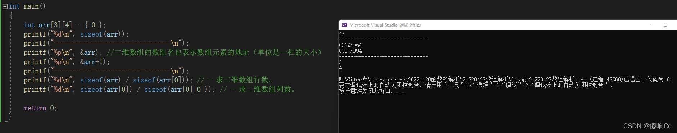Maximize the debug console window
The image size is (677, 133).
tap(665, 25)
